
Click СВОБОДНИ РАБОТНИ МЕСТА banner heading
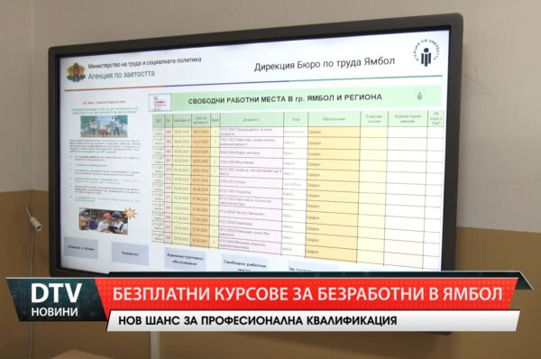coord(285,99)
